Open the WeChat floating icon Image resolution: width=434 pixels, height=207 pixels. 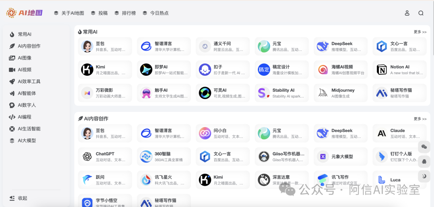tap(424, 147)
